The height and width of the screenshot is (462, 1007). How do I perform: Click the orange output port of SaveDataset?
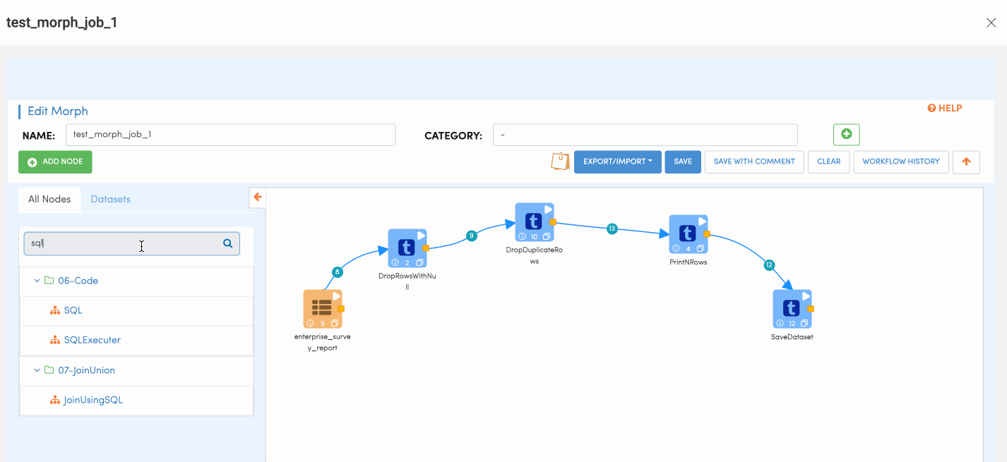tap(811, 309)
